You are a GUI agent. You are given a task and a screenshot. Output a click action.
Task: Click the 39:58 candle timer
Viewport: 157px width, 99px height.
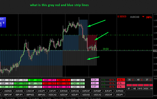(x=106, y=49)
